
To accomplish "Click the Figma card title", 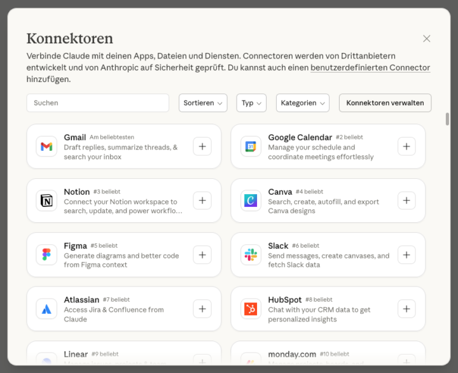I will [75, 246].
